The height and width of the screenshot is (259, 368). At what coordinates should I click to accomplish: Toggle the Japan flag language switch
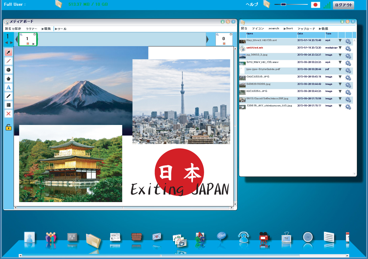(x=315, y=5)
